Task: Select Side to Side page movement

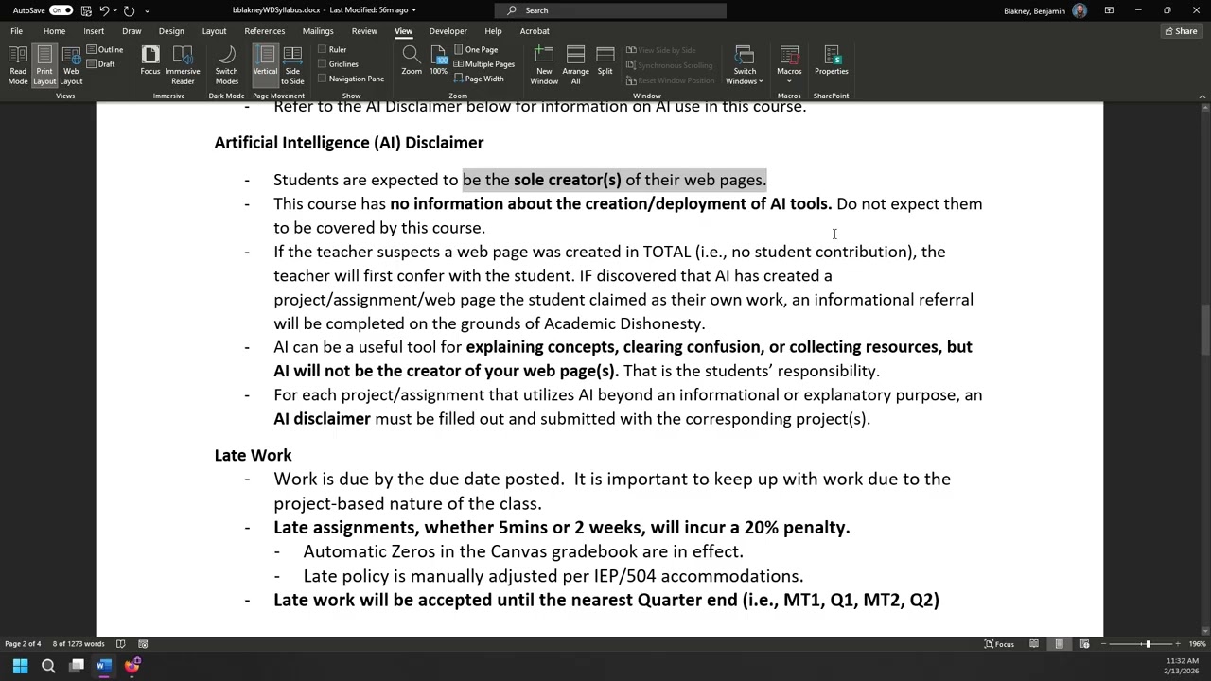Action: tap(292, 65)
